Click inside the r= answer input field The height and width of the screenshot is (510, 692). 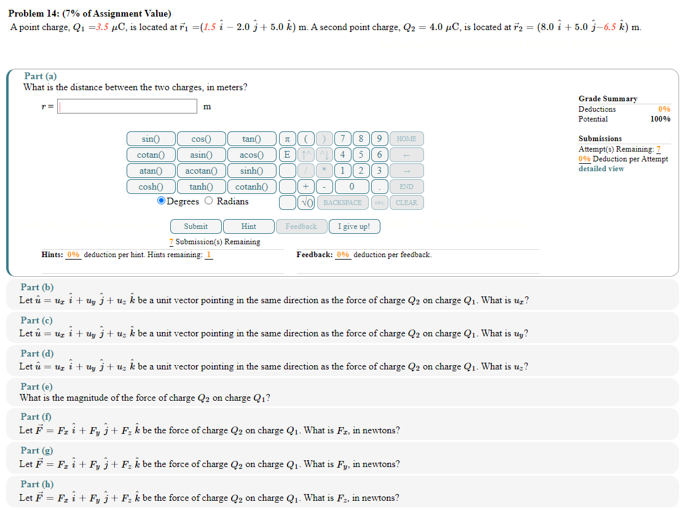pos(127,106)
